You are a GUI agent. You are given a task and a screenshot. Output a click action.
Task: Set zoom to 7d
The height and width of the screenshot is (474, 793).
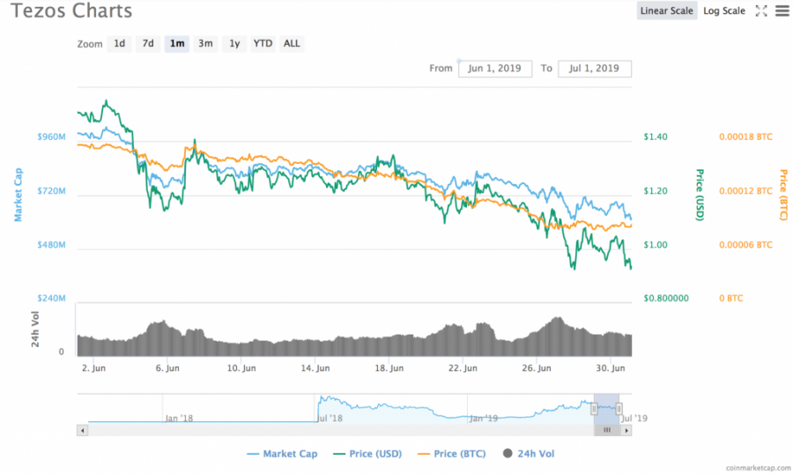tap(148, 43)
